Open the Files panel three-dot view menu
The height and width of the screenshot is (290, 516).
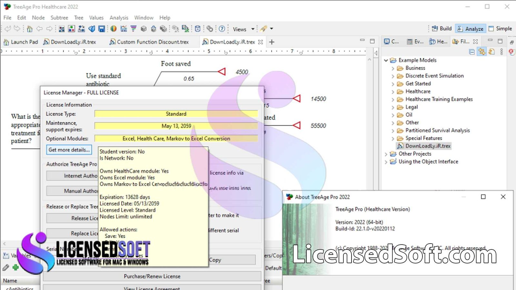pyautogui.click(x=501, y=52)
